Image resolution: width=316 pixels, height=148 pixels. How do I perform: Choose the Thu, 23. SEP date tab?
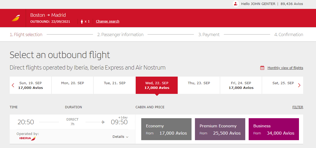coord(199,83)
